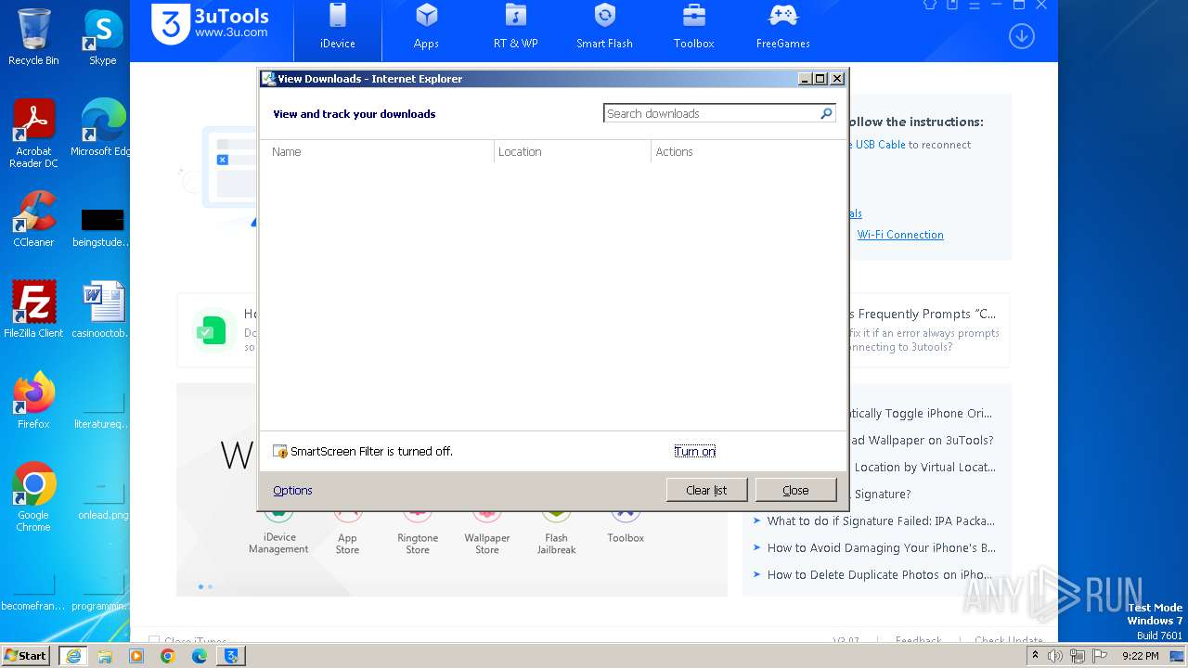Close the View Downloads dialog via Close button
Screen dimensions: 1188x668
point(795,490)
